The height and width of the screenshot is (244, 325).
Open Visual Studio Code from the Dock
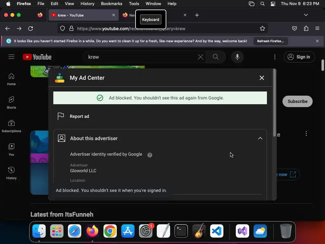click(216, 231)
